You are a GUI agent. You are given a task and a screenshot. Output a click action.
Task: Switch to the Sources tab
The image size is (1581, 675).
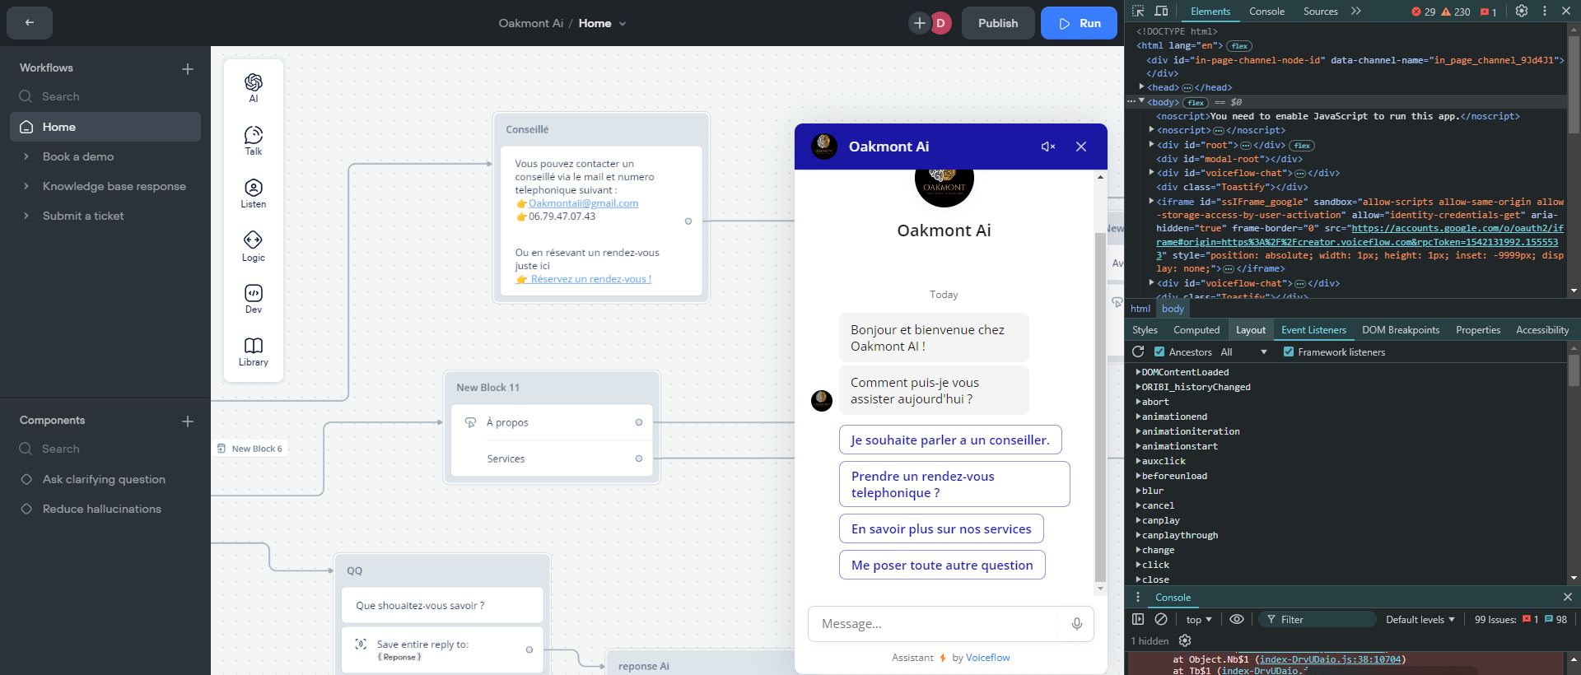pos(1321,12)
